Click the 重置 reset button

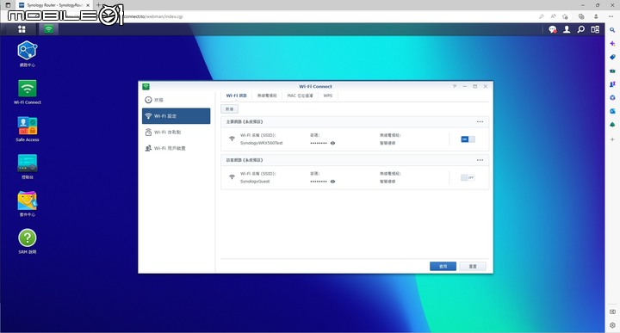pyautogui.click(x=473, y=266)
